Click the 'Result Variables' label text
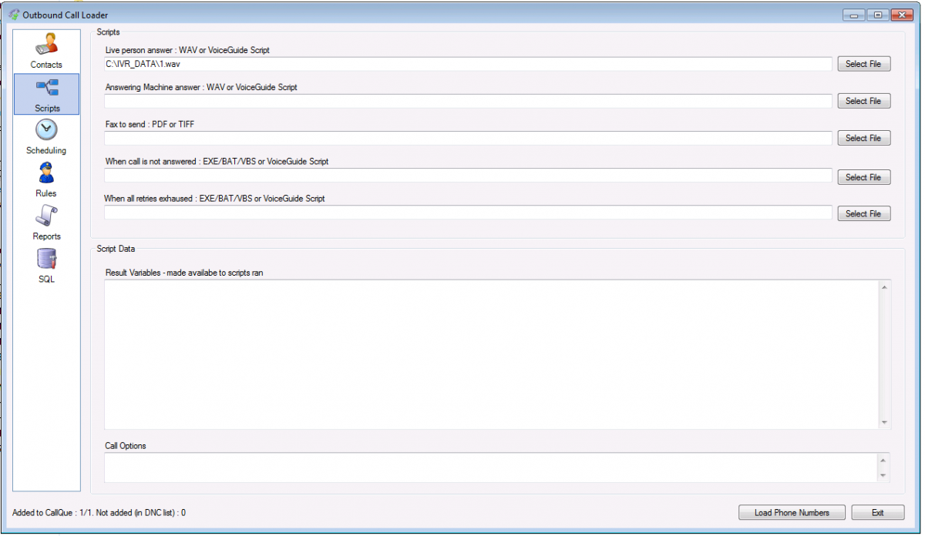The width and height of the screenshot is (925, 536). tap(185, 273)
